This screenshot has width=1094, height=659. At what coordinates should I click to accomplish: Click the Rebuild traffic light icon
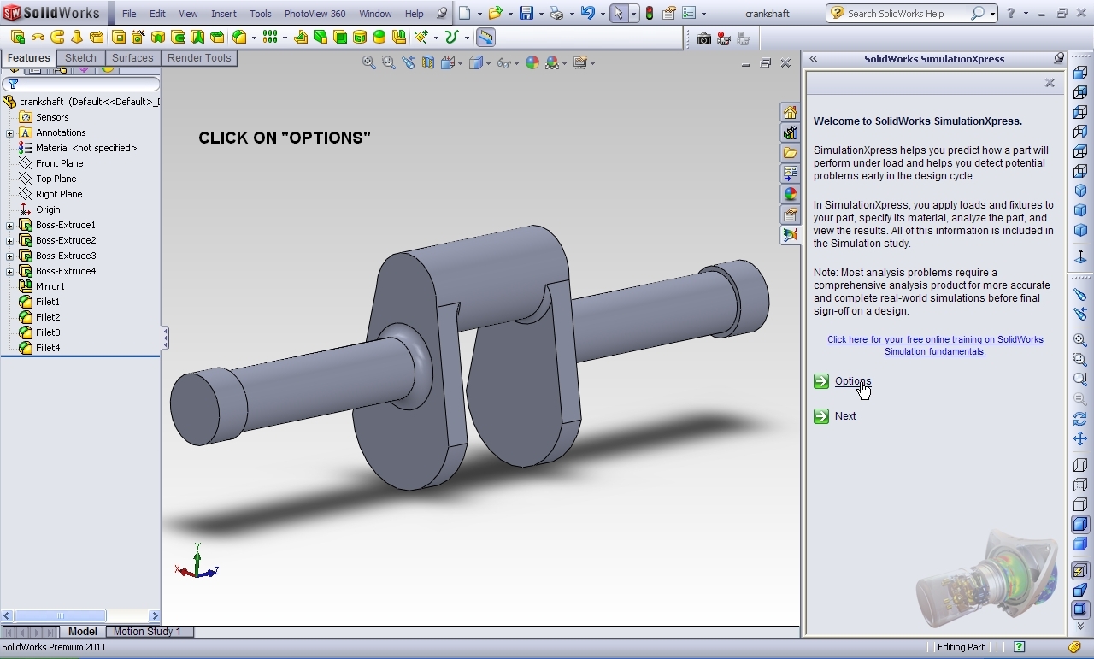click(649, 14)
